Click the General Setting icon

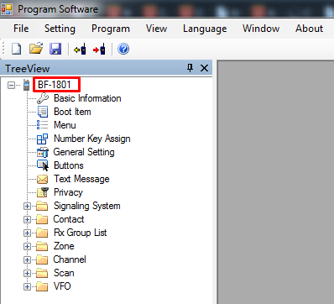(x=43, y=152)
